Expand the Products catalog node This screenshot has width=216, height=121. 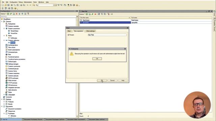point(4,102)
